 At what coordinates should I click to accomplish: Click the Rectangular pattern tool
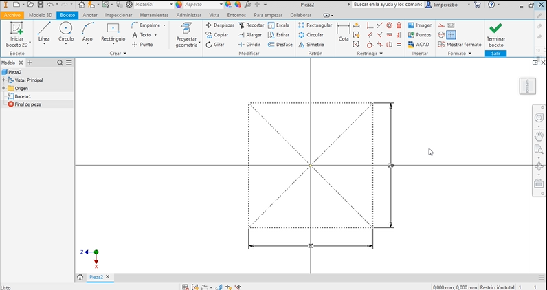pyautogui.click(x=315, y=25)
